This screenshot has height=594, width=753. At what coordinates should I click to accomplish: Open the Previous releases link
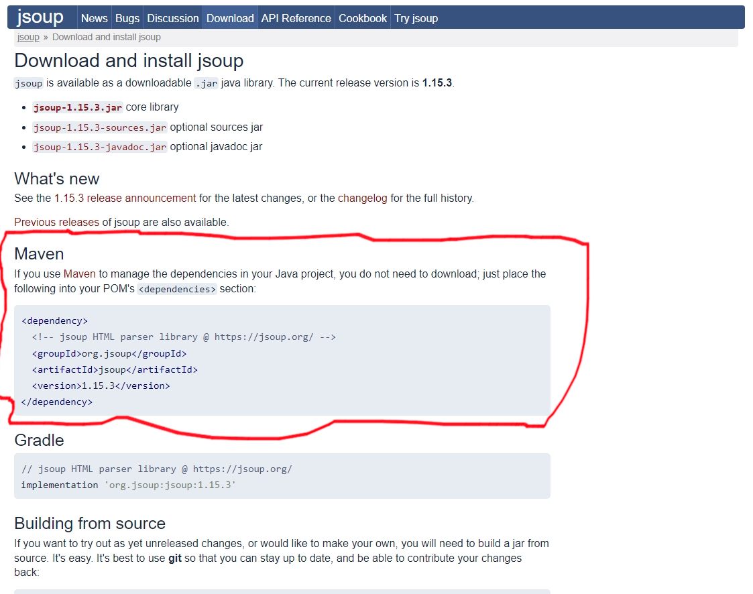pyautogui.click(x=57, y=223)
